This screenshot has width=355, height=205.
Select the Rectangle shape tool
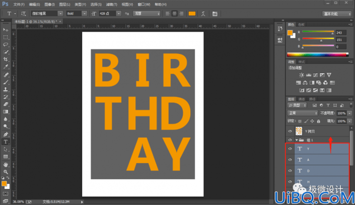[x=6, y=157]
